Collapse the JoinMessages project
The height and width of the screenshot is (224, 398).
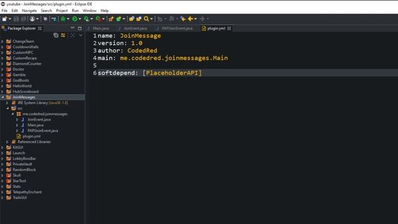(x=2, y=97)
